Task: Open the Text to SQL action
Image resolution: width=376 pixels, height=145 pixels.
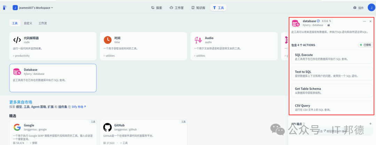Action: coord(332,74)
